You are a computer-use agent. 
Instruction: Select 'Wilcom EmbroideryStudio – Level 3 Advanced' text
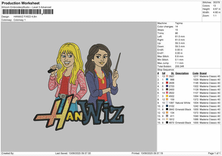pyautogui.click(x=26, y=7)
